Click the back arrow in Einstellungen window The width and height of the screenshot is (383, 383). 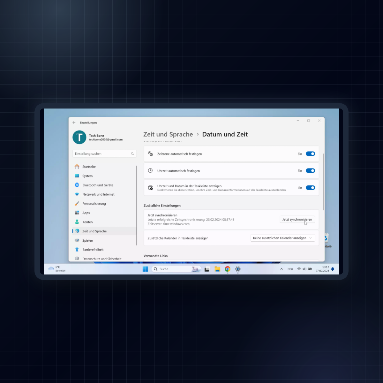(x=74, y=123)
